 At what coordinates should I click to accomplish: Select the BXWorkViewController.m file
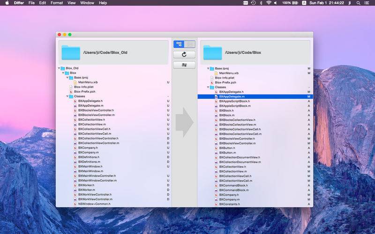pos(96,199)
